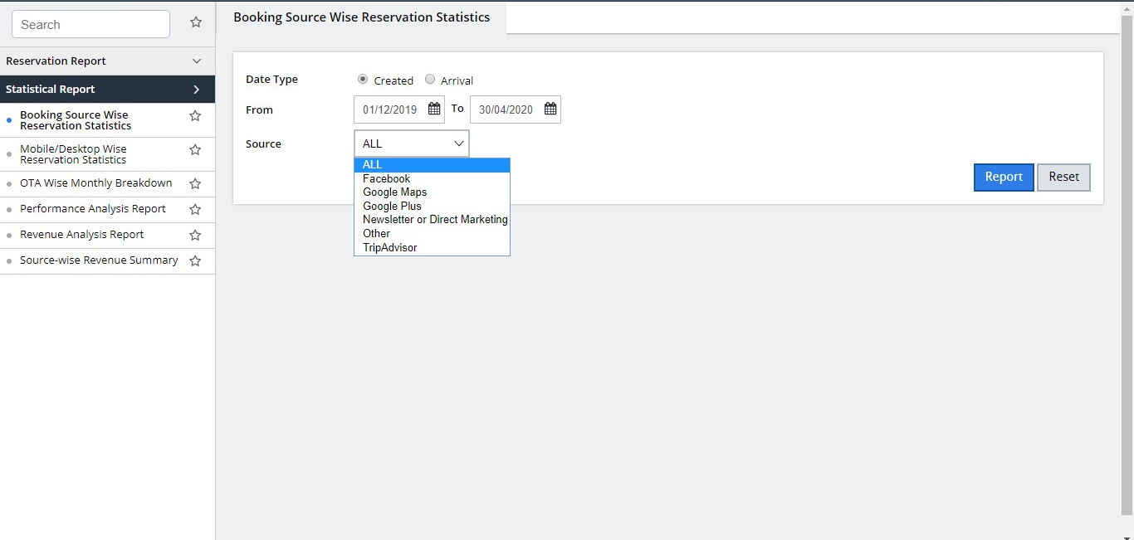The height and width of the screenshot is (540, 1134).
Task: Open the From date calendar picker
Action: click(x=434, y=109)
